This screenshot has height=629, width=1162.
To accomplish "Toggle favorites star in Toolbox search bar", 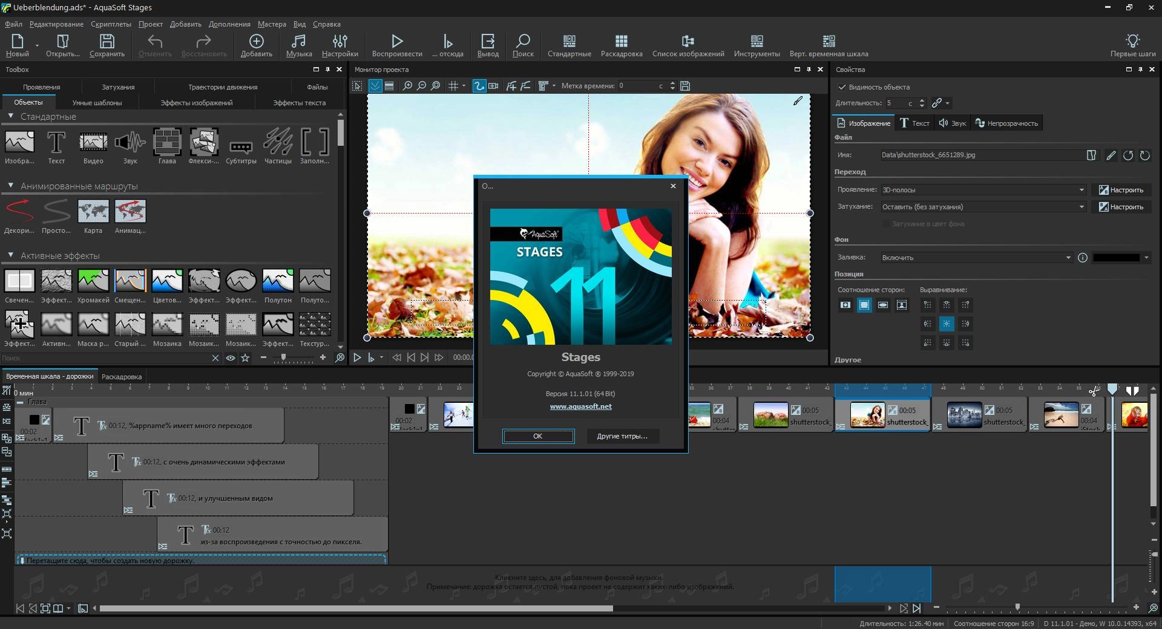I will 245,358.
